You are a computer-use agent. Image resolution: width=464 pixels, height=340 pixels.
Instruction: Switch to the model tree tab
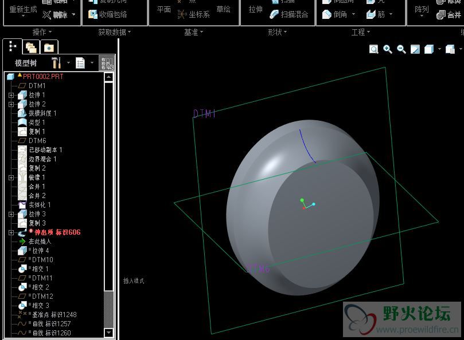[13, 47]
